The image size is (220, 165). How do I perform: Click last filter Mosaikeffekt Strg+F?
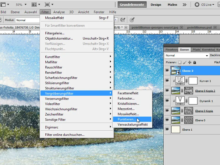point(77,18)
